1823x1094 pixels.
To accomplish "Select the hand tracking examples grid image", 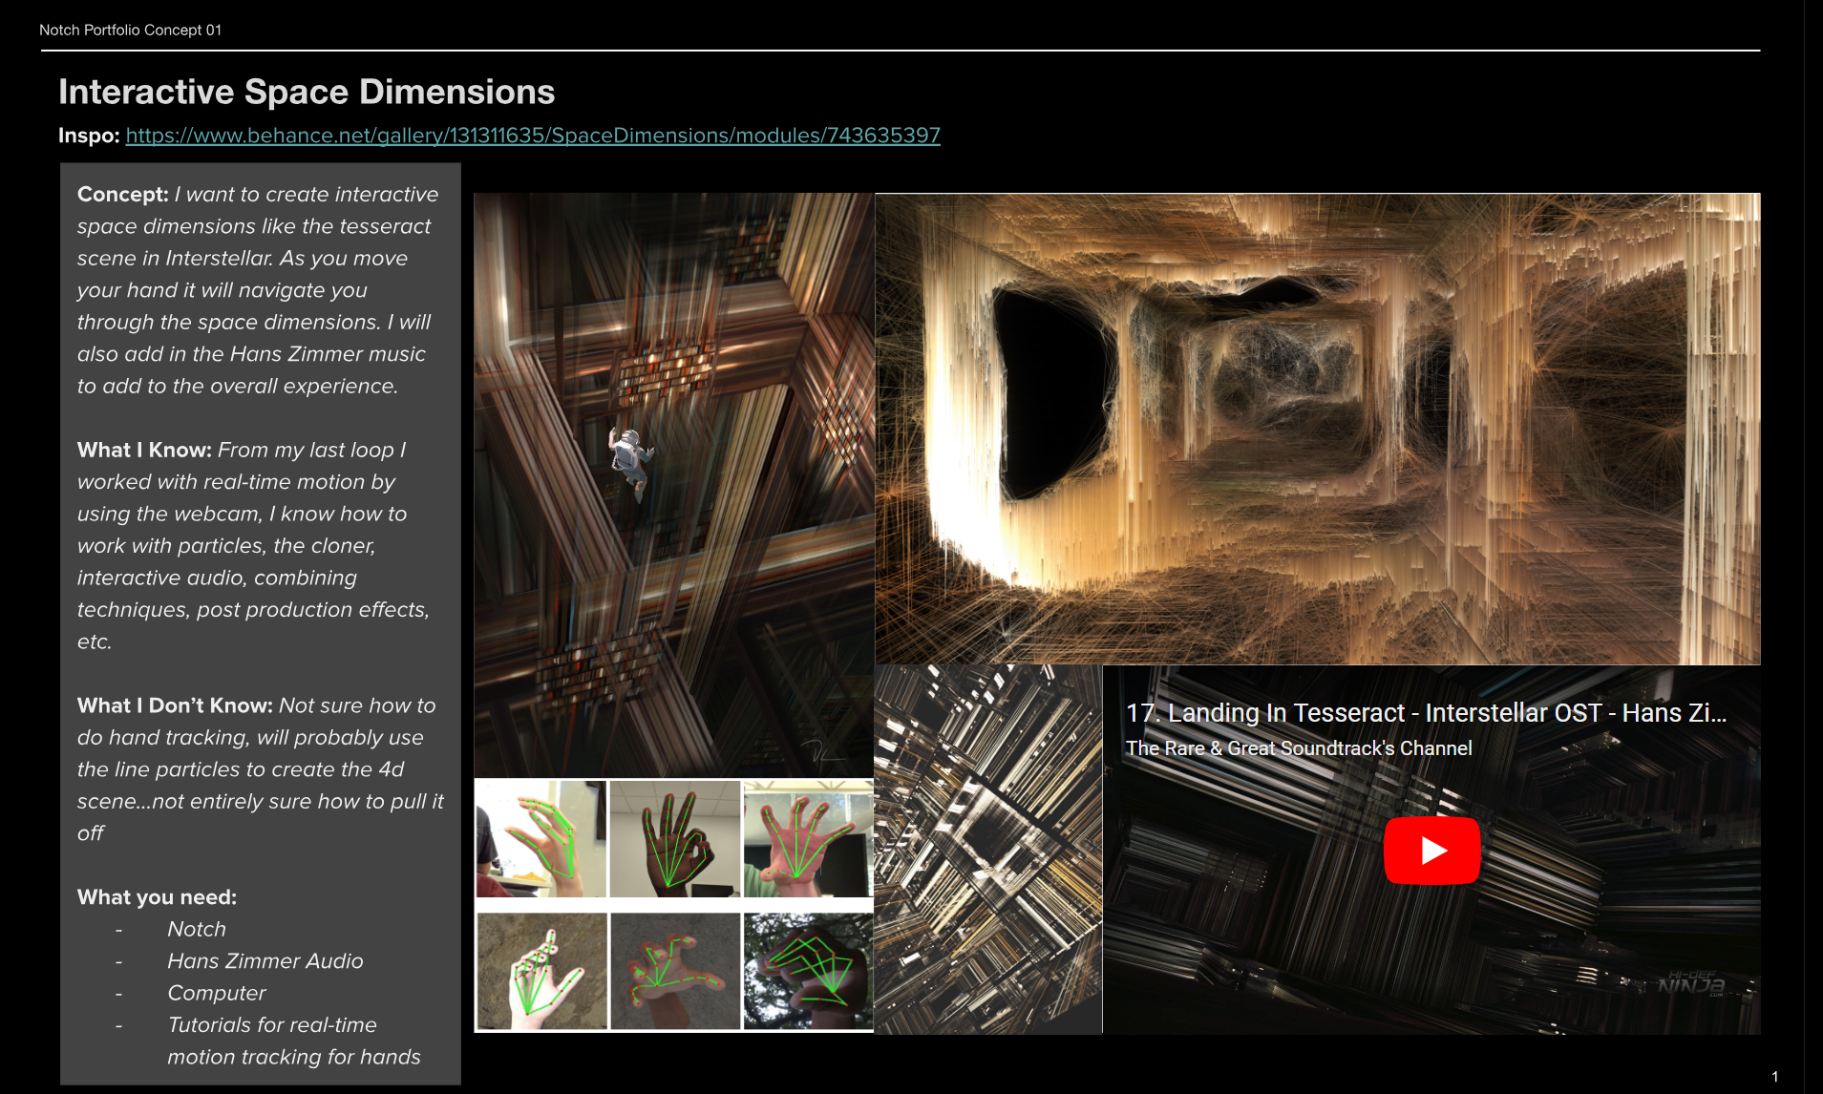I will [674, 905].
